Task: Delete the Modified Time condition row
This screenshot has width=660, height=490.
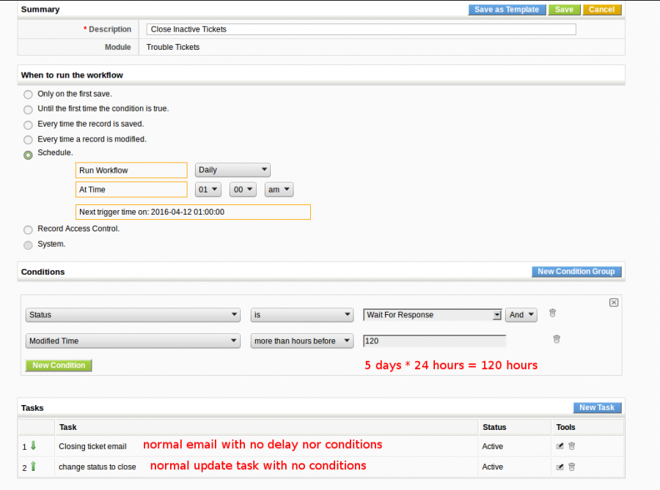Action: pos(557,339)
